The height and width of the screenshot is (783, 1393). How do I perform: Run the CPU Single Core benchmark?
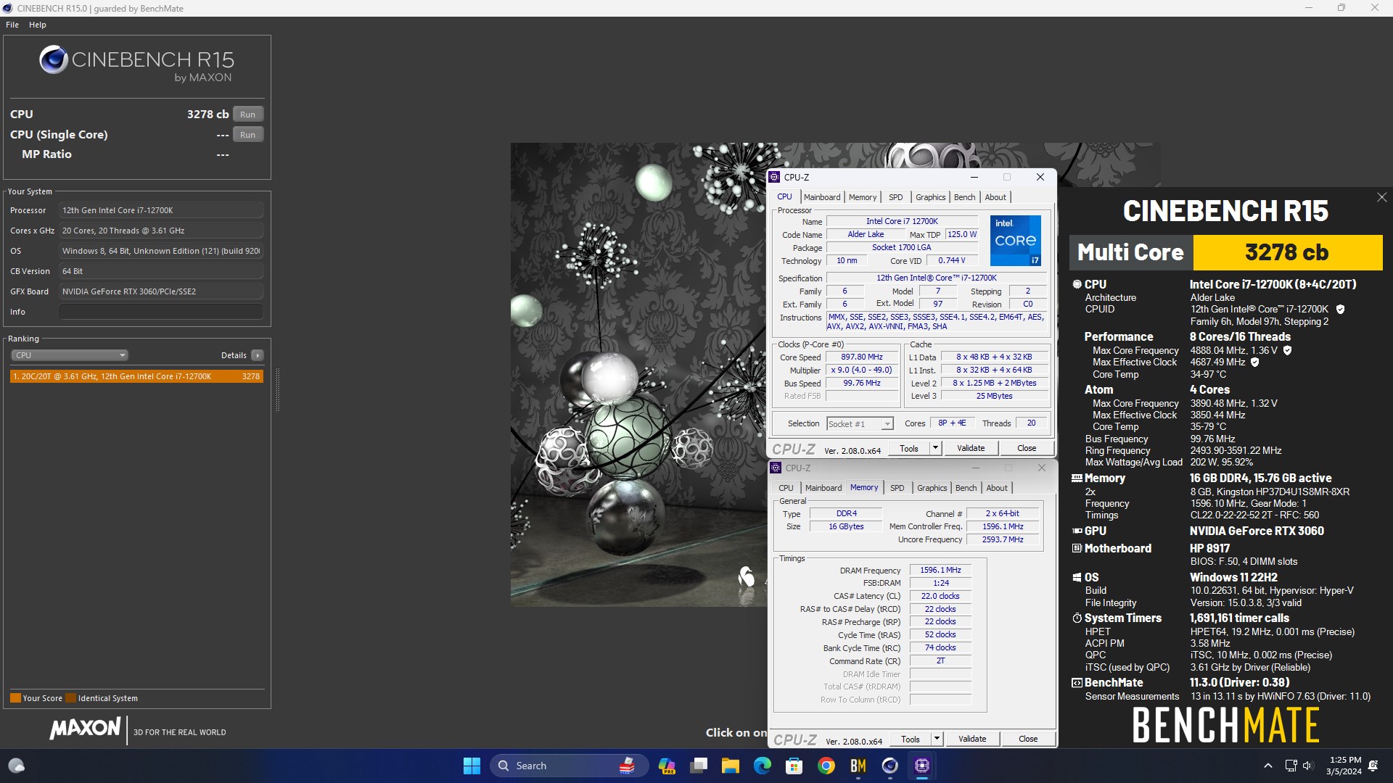point(247,135)
